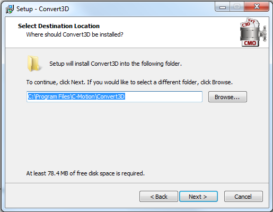Return to previous page with Back
Image resolution: width=273 pixels, height=212 pixels.
pyautogui.click(x=158, y=196)
